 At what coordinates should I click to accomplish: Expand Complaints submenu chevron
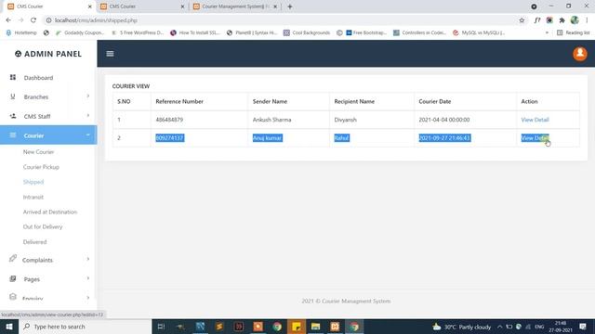(88, 260)
